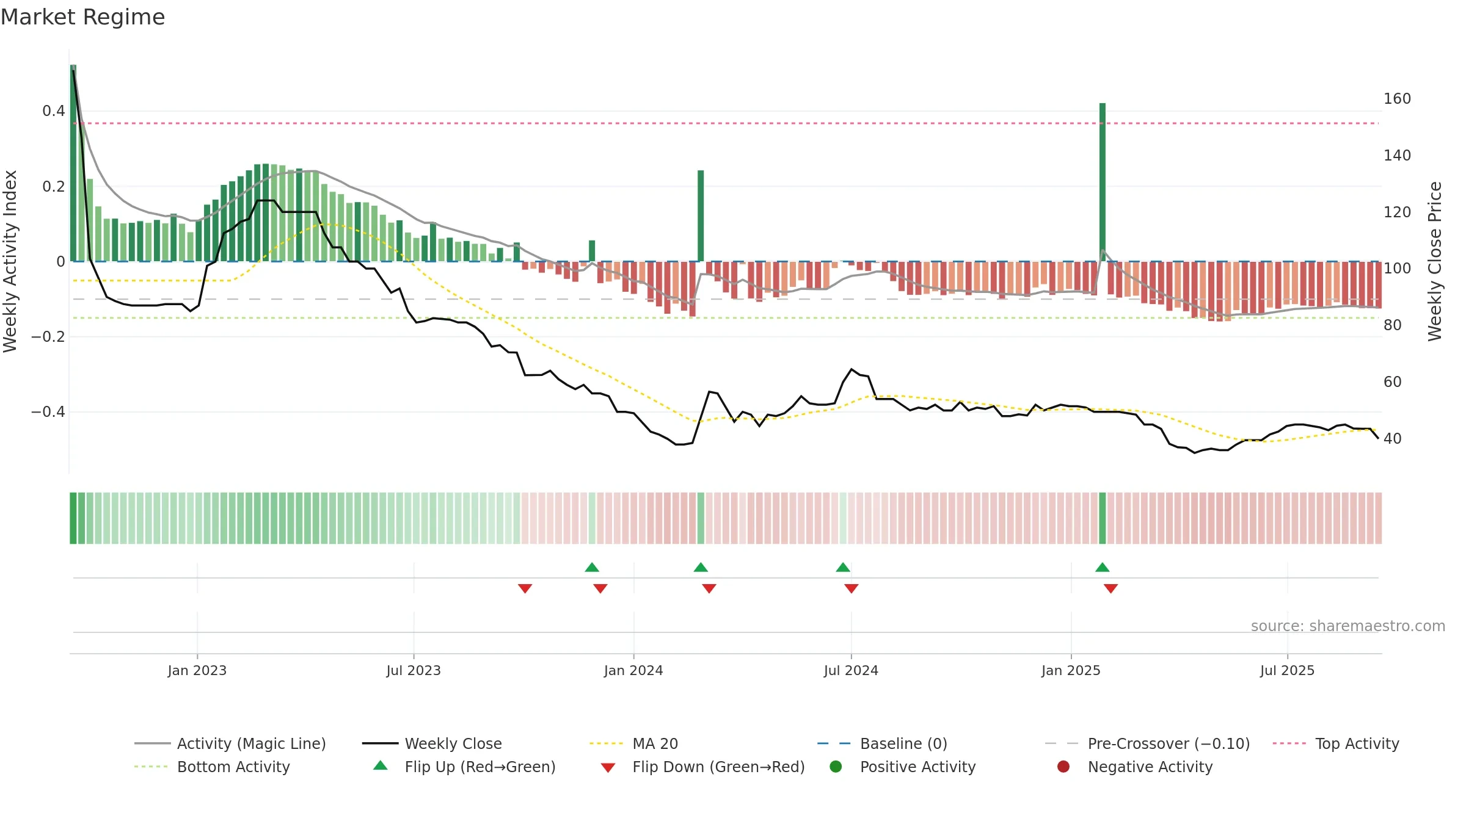
Task: Select the flip-up triangle after Jan 2025
Action: 1103,568
